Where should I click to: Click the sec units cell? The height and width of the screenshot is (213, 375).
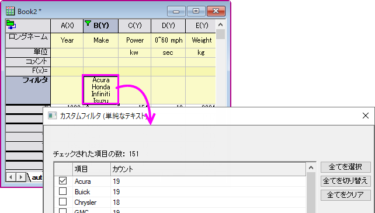pos(168,53)
